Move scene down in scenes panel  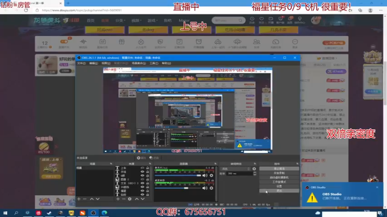click(x=98, y=199)
